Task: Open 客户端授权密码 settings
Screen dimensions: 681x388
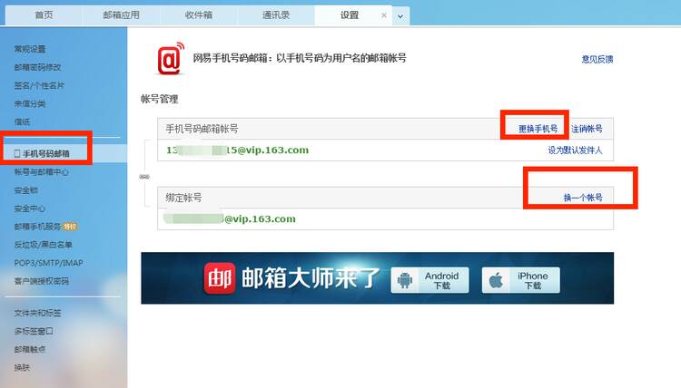Action: pyautogui.click(x=41, y=281)
